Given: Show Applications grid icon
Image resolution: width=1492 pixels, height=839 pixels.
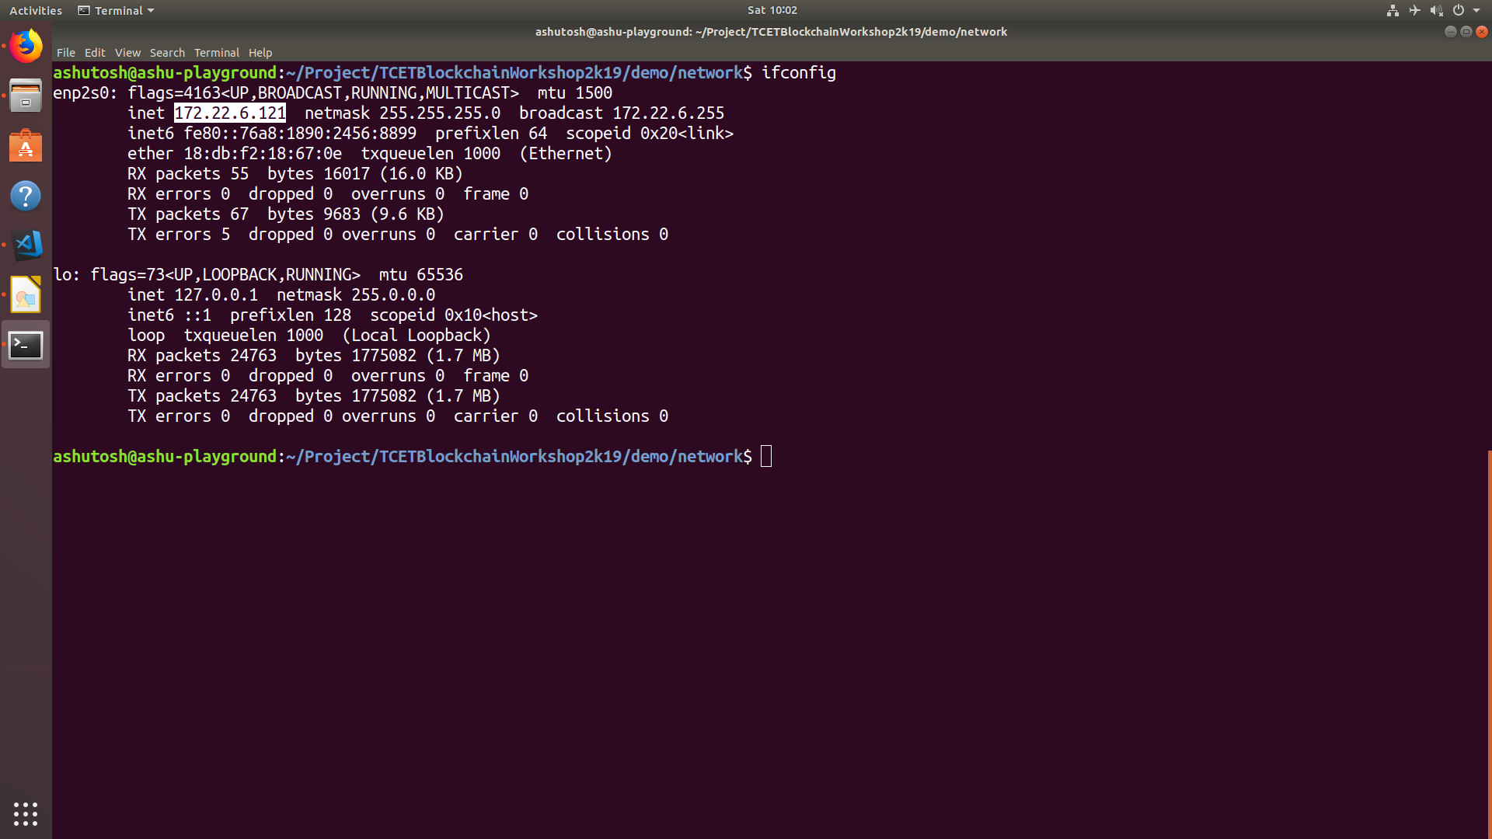Looking at the screenshot, I should tap(26, 813).
